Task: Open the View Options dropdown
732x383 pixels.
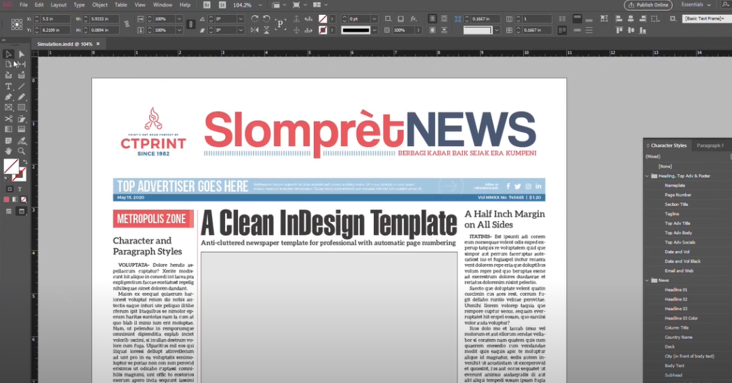Action: [x=279, y=5]
